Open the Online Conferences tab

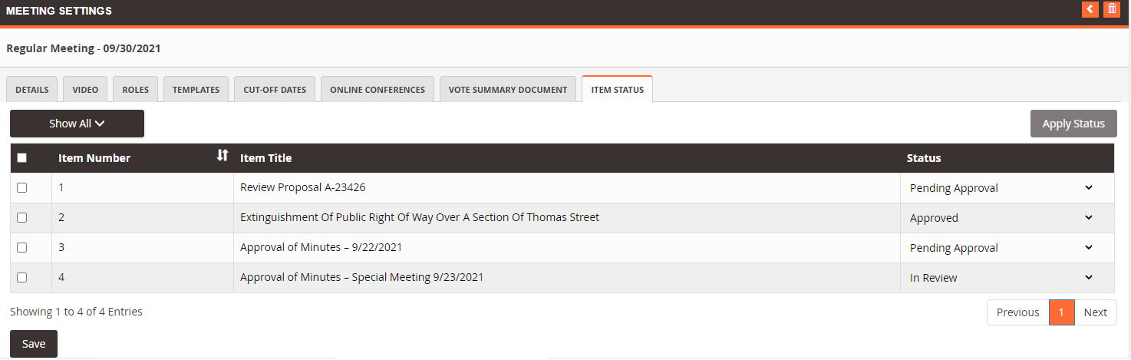[378, 89]
